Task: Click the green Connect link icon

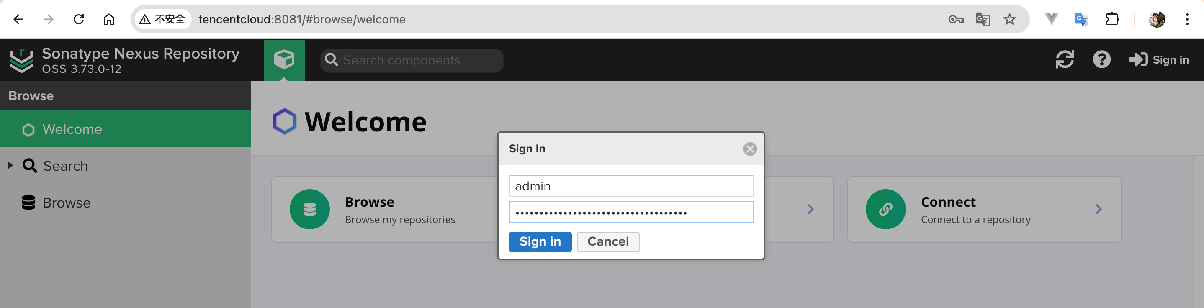Action: coord(885,209)
